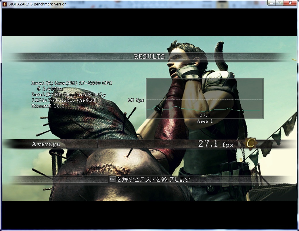Minimize the benchmark window
The width and height of the screenshot is (299, 231).
(272, 3)
